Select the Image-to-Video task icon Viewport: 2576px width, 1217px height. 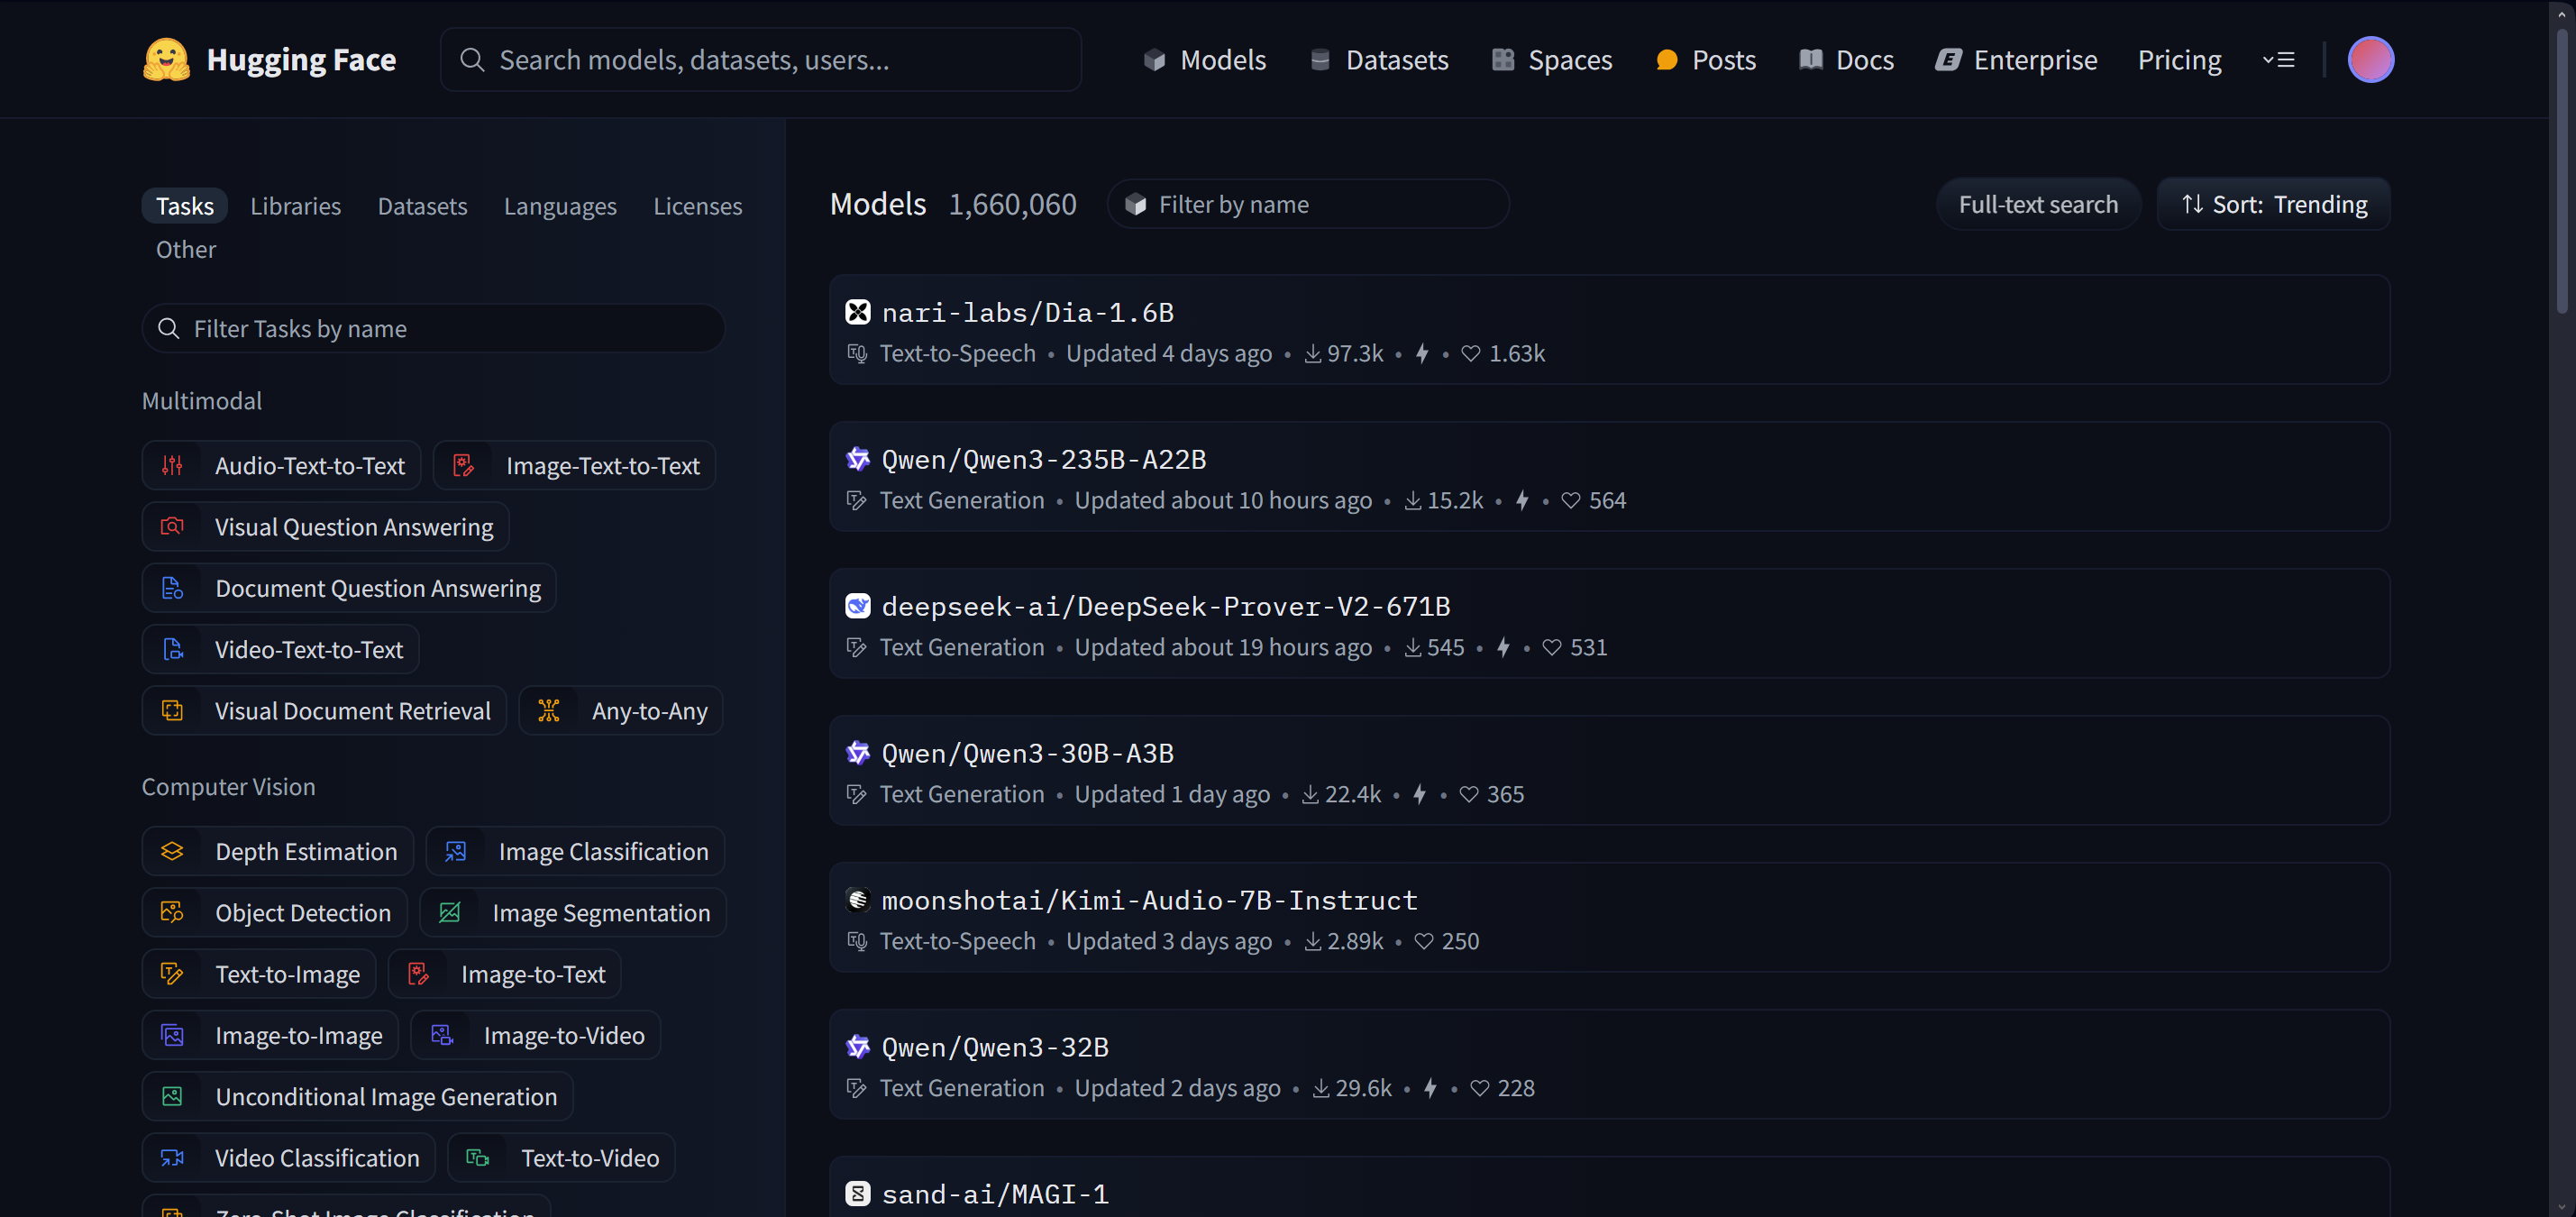pyautogui.click(x=441, y=1035)
